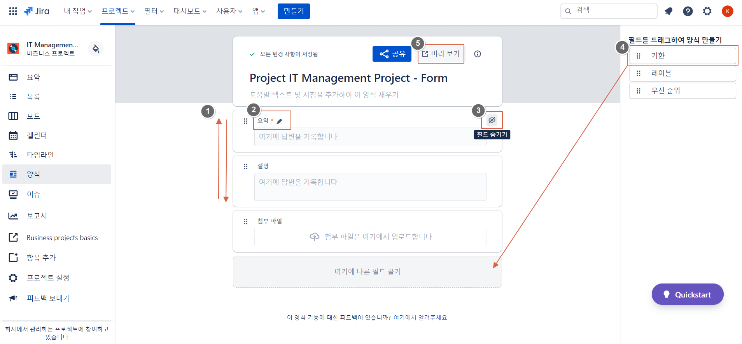Open 캘린더 in the sidebar

37,135
